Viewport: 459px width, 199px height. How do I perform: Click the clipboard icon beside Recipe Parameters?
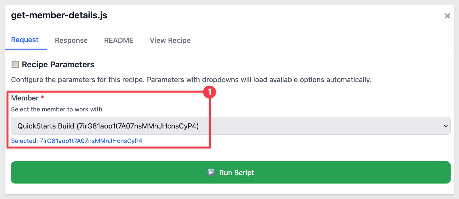[15, 64]
